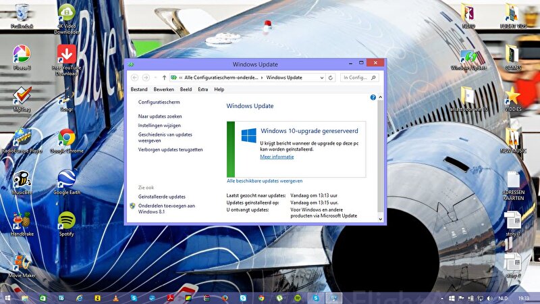Image resolution: width=540 pixels, height=304 pixels.
Task: Open the Bestand menu
Action: (x=139, y=89)
